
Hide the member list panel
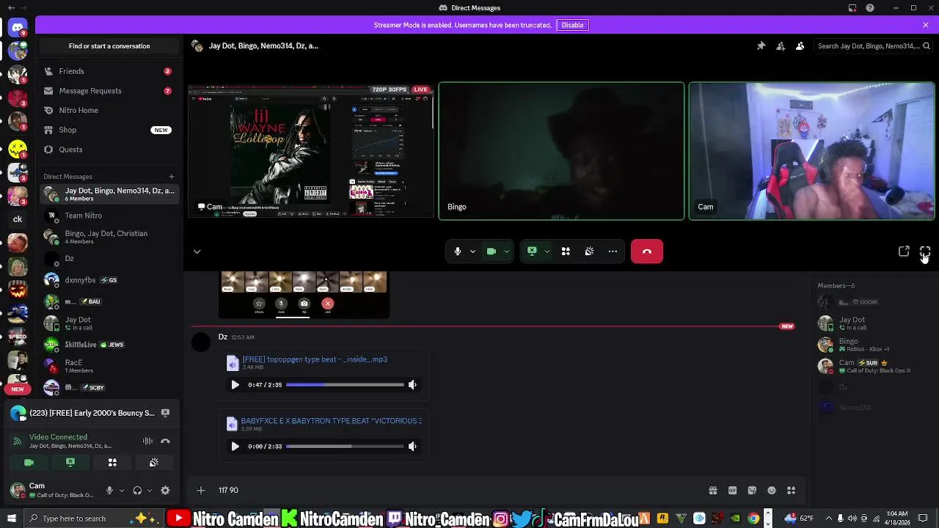pos(800,45)
